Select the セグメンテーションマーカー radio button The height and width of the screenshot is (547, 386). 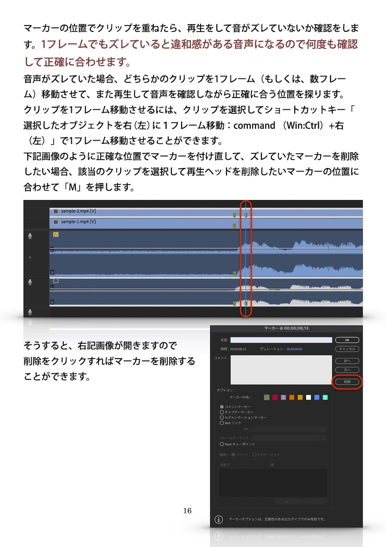point(222,417)
